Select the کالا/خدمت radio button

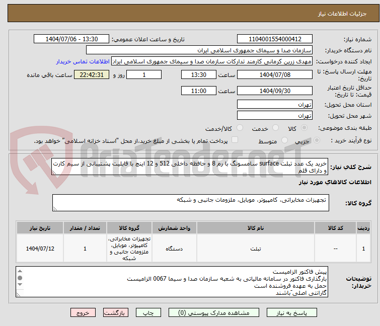pos(240,128)
